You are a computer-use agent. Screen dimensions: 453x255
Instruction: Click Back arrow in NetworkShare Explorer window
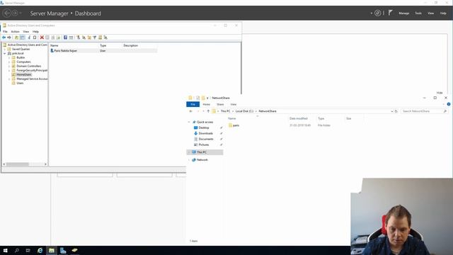(x=190, y=111)
